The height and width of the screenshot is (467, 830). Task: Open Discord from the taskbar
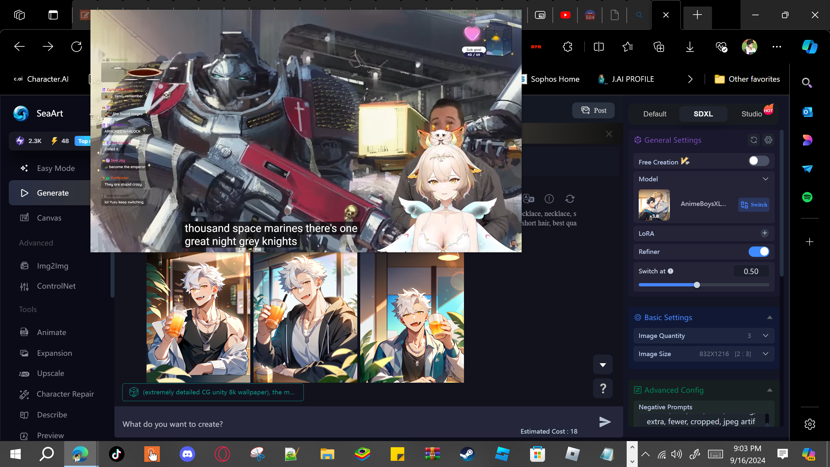187,454
